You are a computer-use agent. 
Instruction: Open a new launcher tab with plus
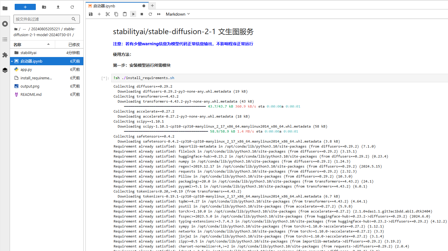(x=152, y=6)
